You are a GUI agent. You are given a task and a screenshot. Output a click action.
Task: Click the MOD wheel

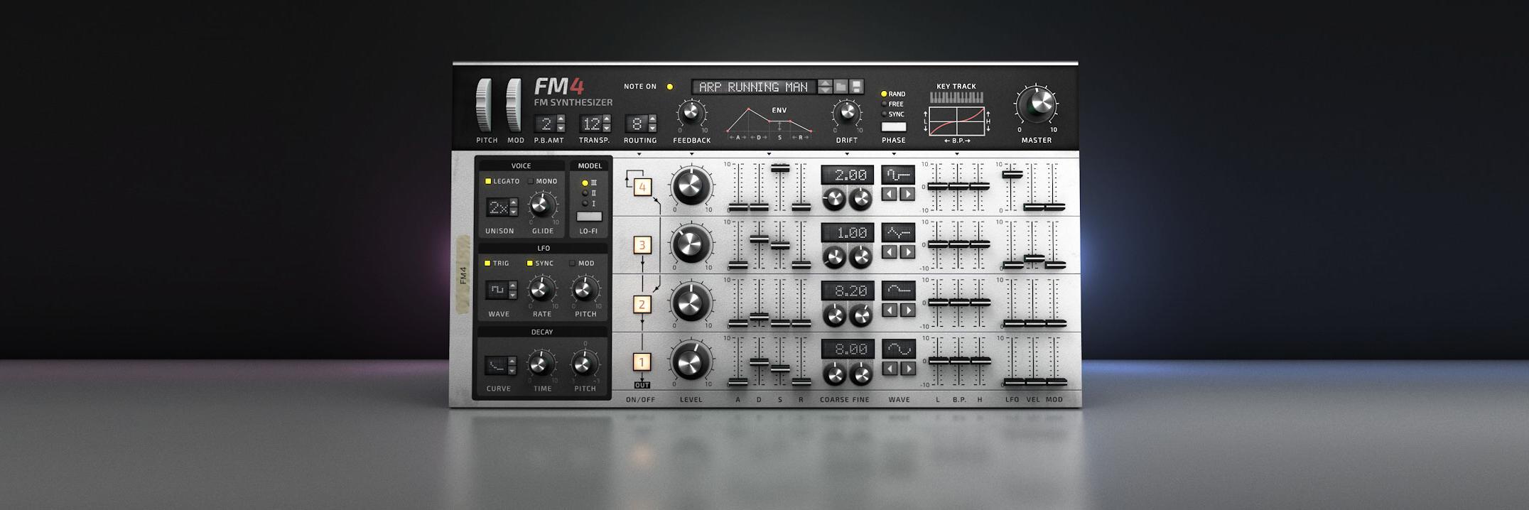pyautogui.click(x=514, y=105)
